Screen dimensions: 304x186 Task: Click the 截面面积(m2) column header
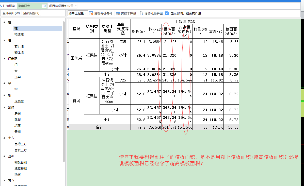pos(231,31)
